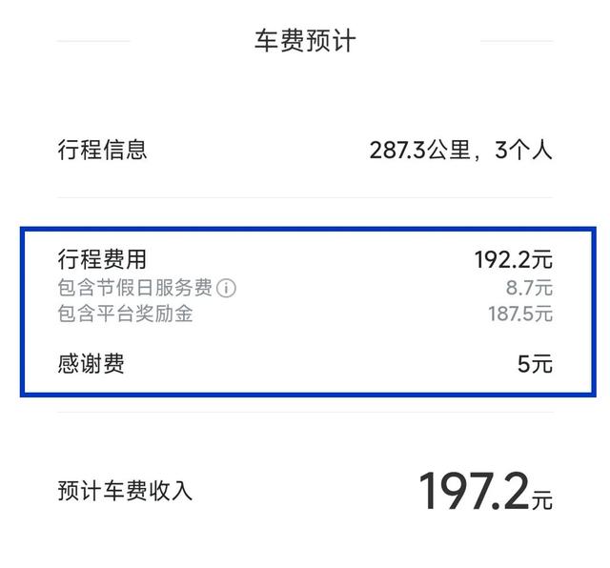Click the 8.7元 holiday fee amount
The image size is (610, 568).
click(529, 287)
